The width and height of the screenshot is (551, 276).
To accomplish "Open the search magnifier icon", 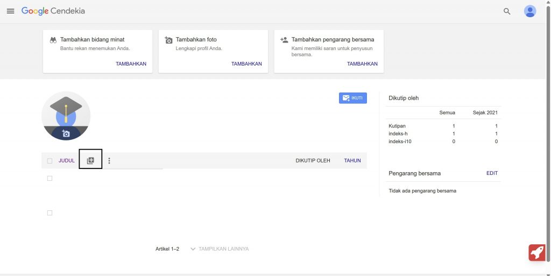I will [x=507, y=11].
